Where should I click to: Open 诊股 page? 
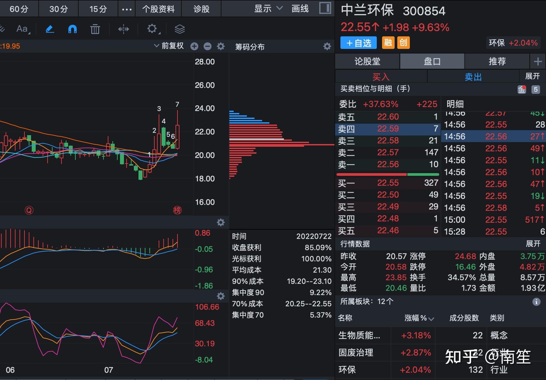[x=202, y=9]
